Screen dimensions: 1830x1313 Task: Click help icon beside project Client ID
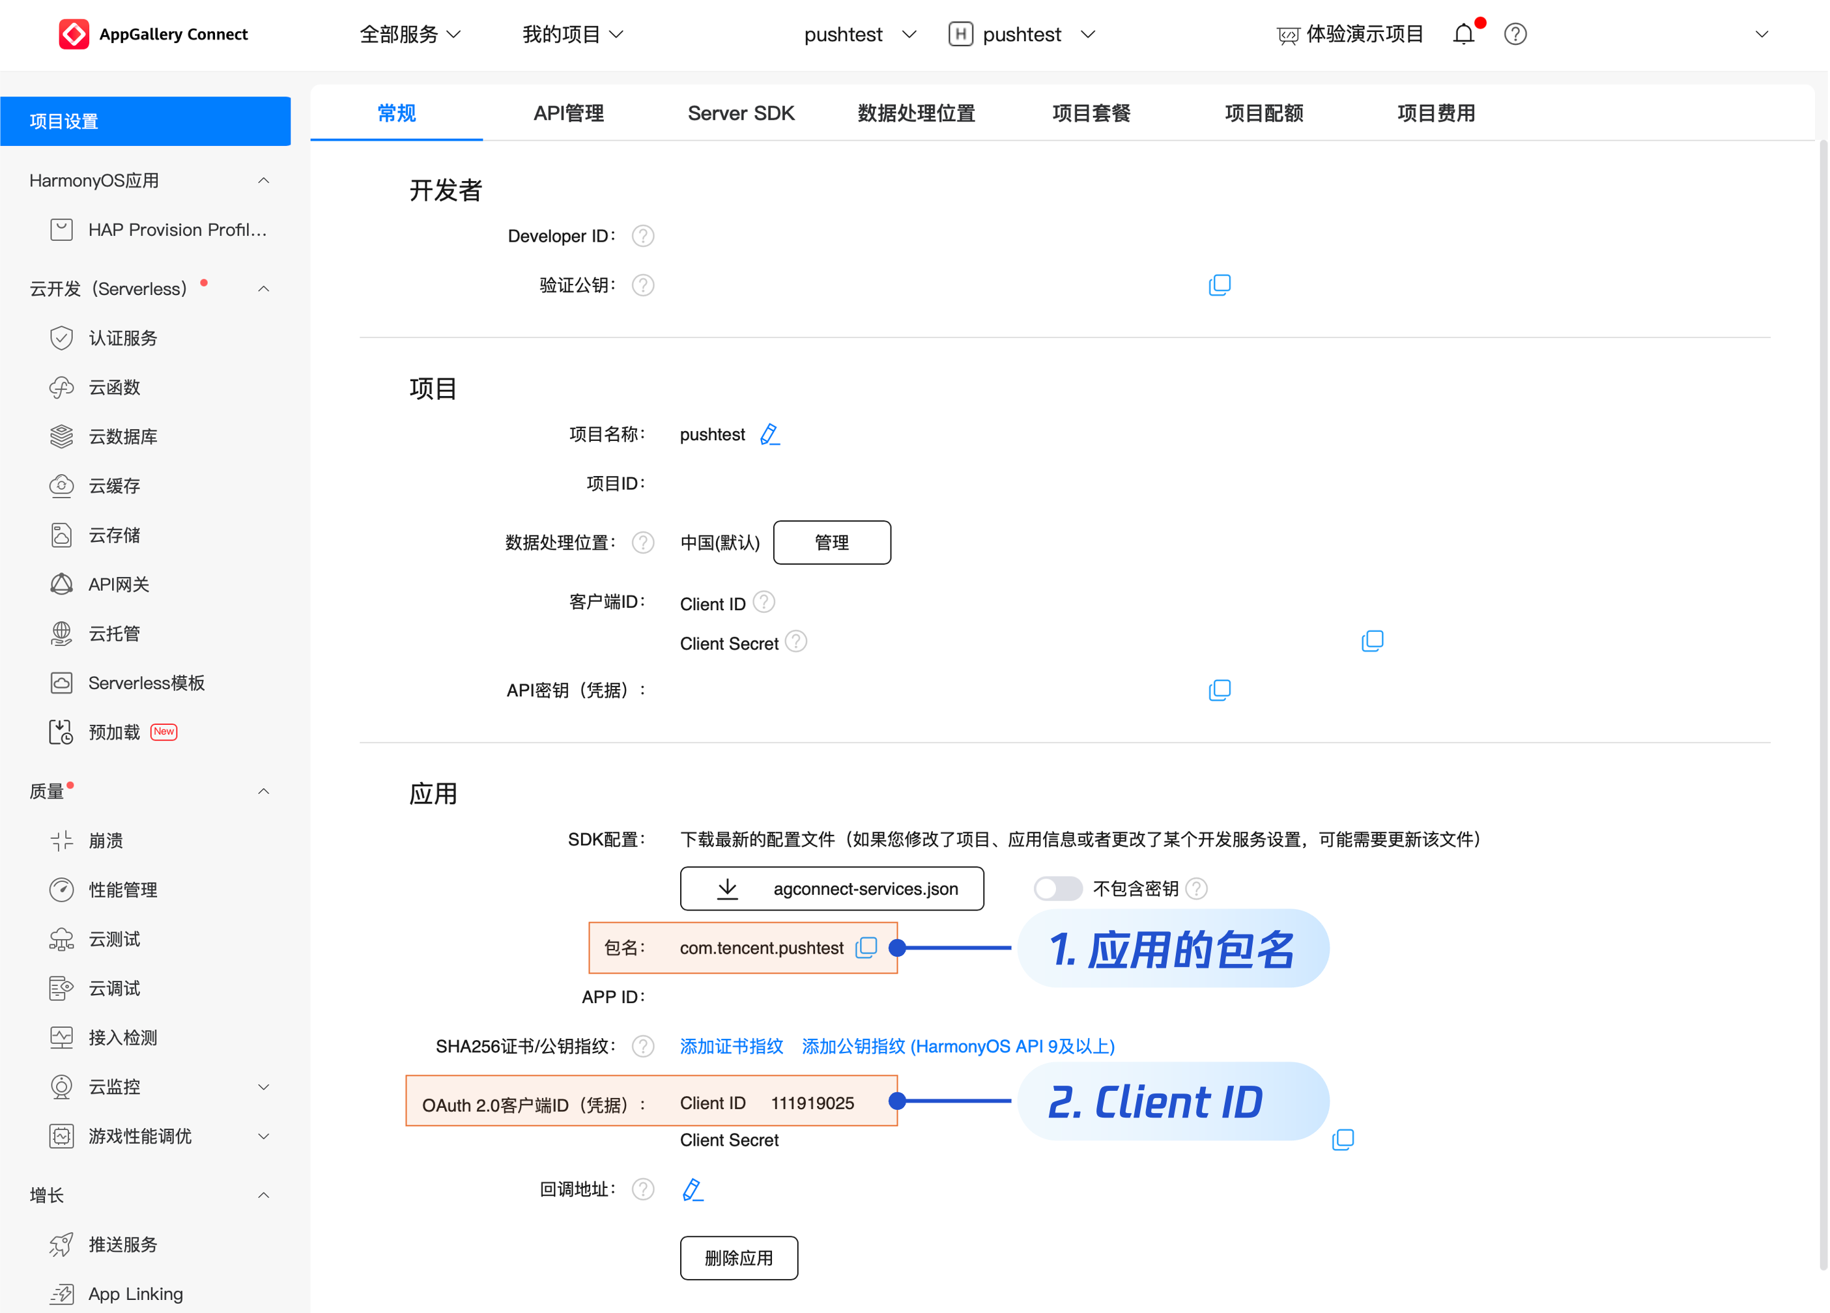click(764, 602)
